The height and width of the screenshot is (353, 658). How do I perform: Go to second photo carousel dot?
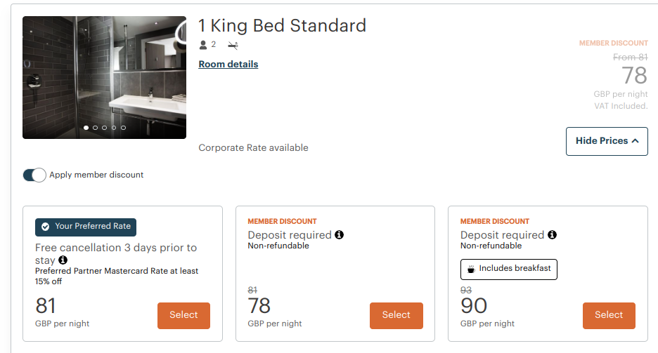pyautogui.click(x=95, y=128)
